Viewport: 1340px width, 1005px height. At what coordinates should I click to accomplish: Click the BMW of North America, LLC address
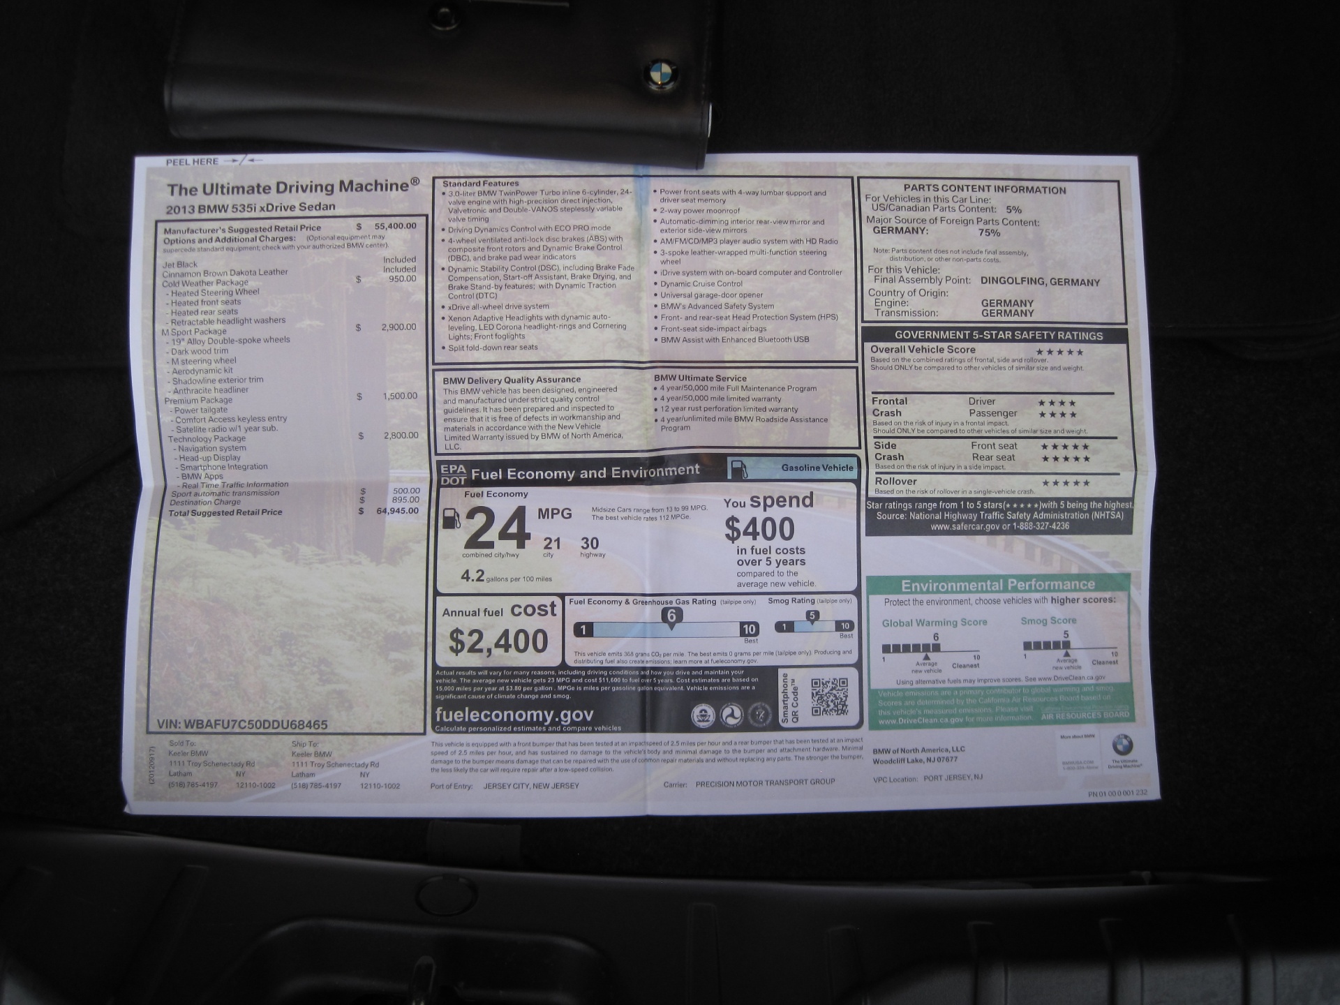point(918,755)
